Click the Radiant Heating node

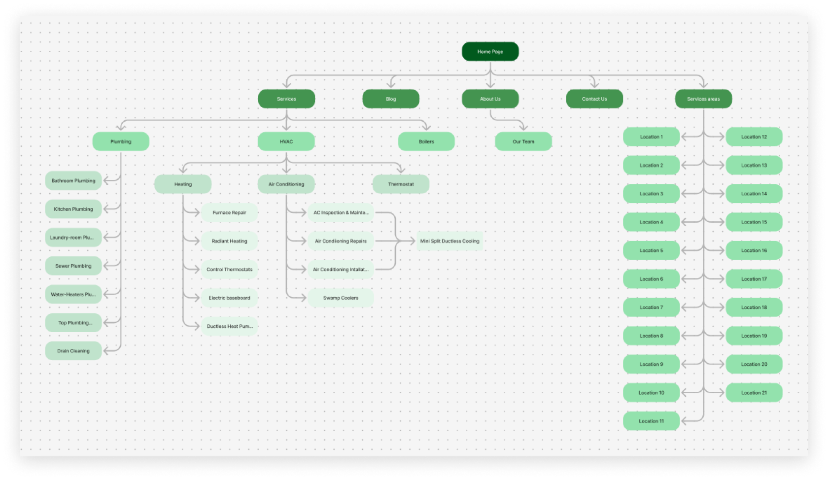(x=229, y=241)
